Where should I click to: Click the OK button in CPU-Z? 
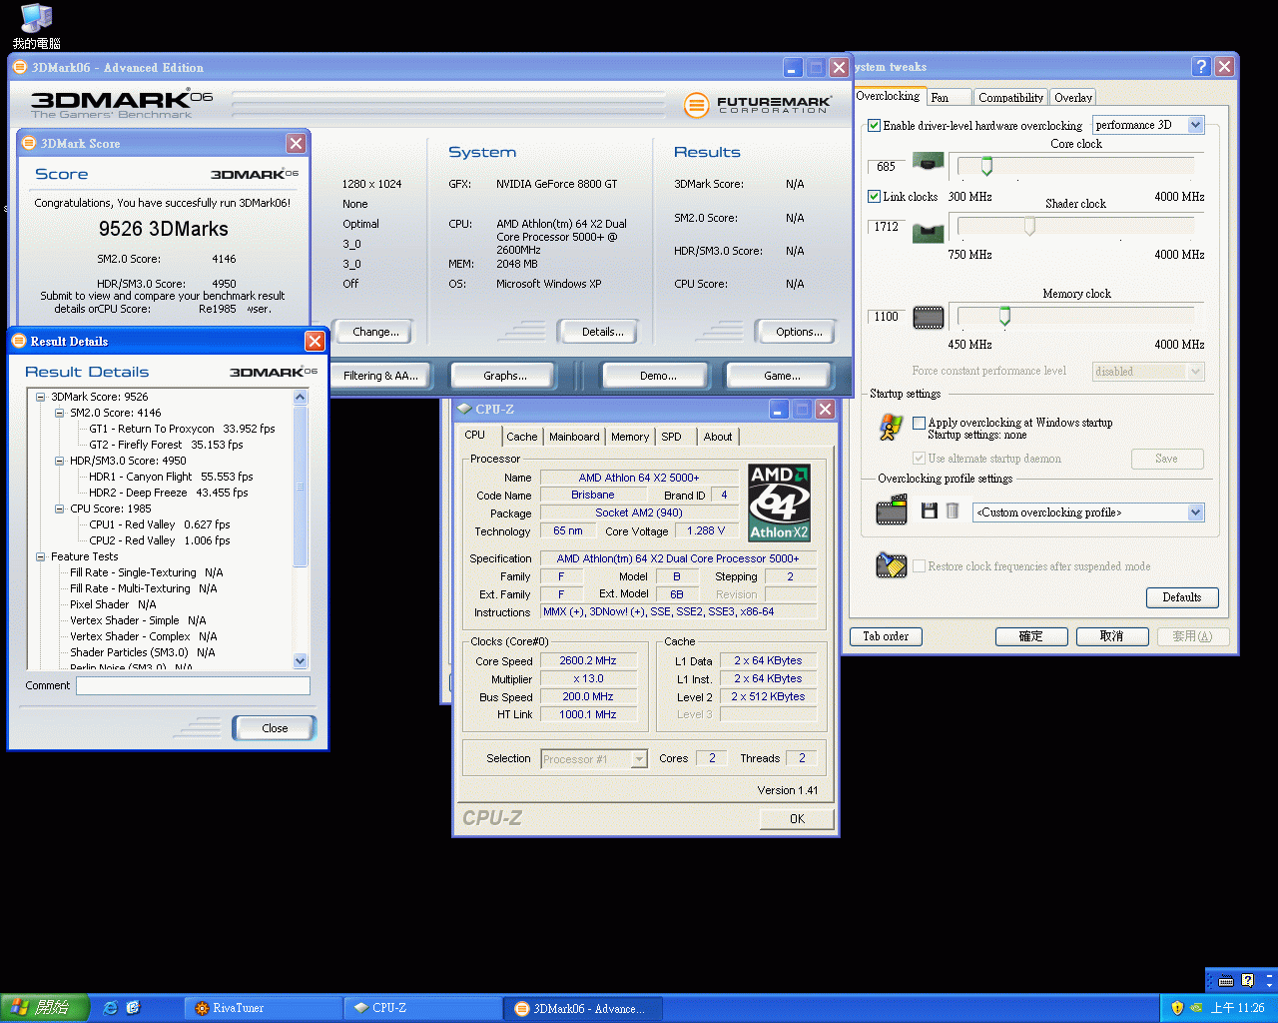(x=797, y=819)
